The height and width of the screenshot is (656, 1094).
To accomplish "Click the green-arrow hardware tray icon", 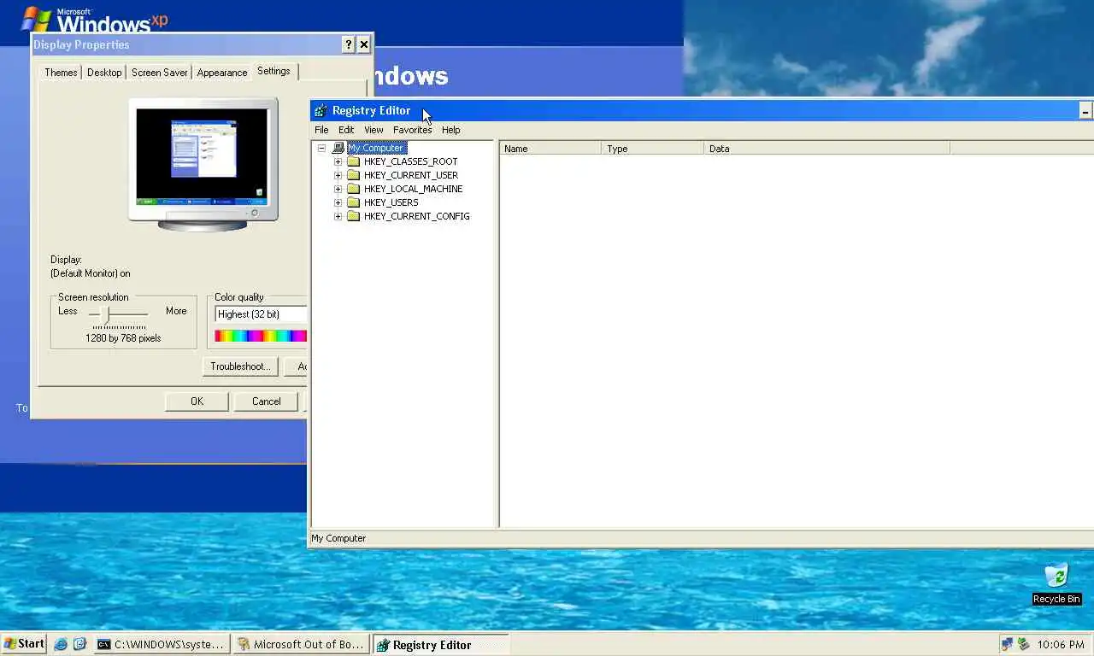I will pyautogui.click(x=1023, y=644).
